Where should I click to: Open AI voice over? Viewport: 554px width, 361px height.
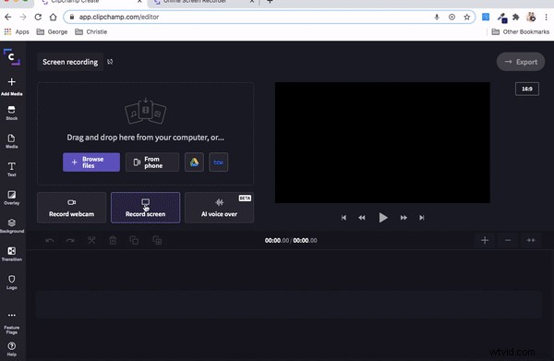pos(219,208)
